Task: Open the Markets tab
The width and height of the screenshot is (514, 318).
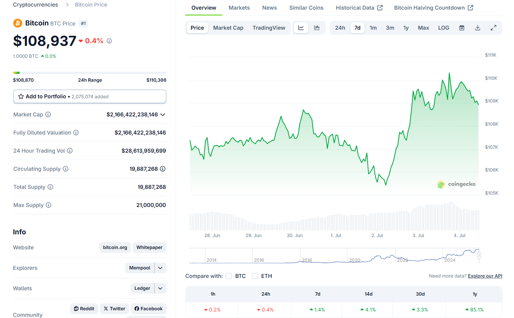Action: 239,8
